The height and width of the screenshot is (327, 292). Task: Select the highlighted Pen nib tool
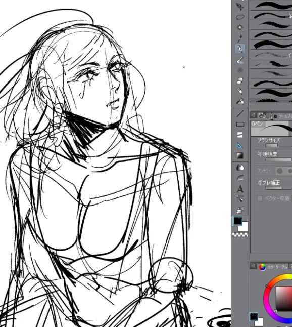coord(240,49)
